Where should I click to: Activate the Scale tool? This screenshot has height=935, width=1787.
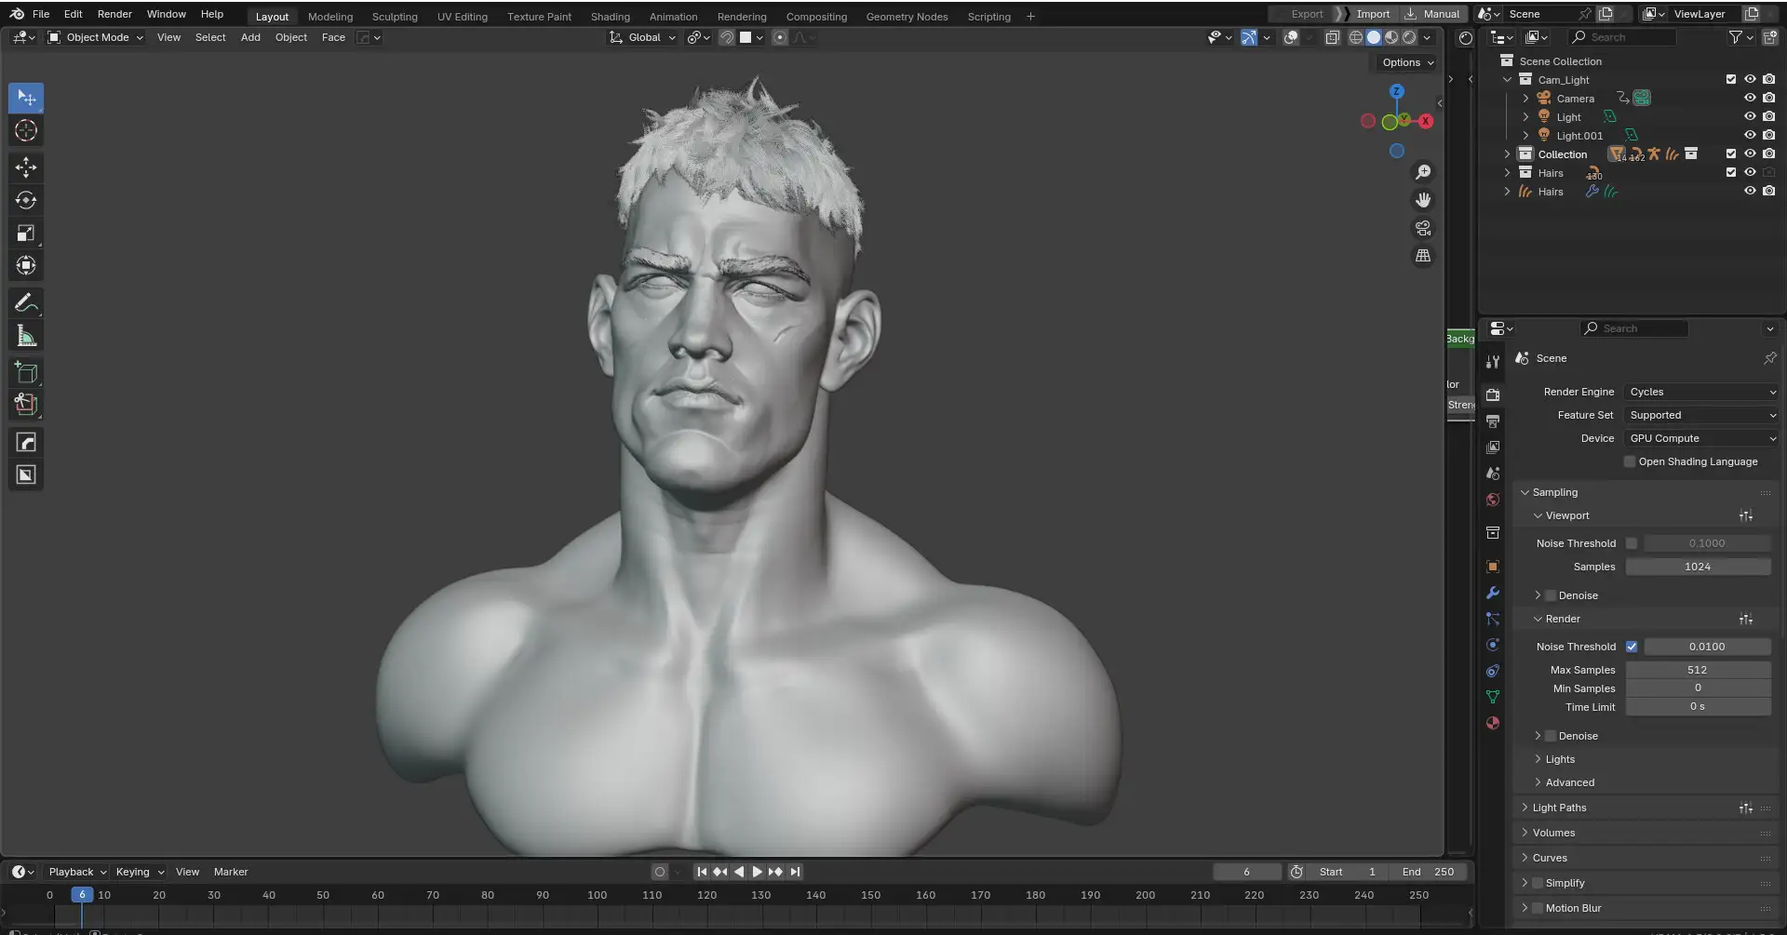(x=26, y=234)
